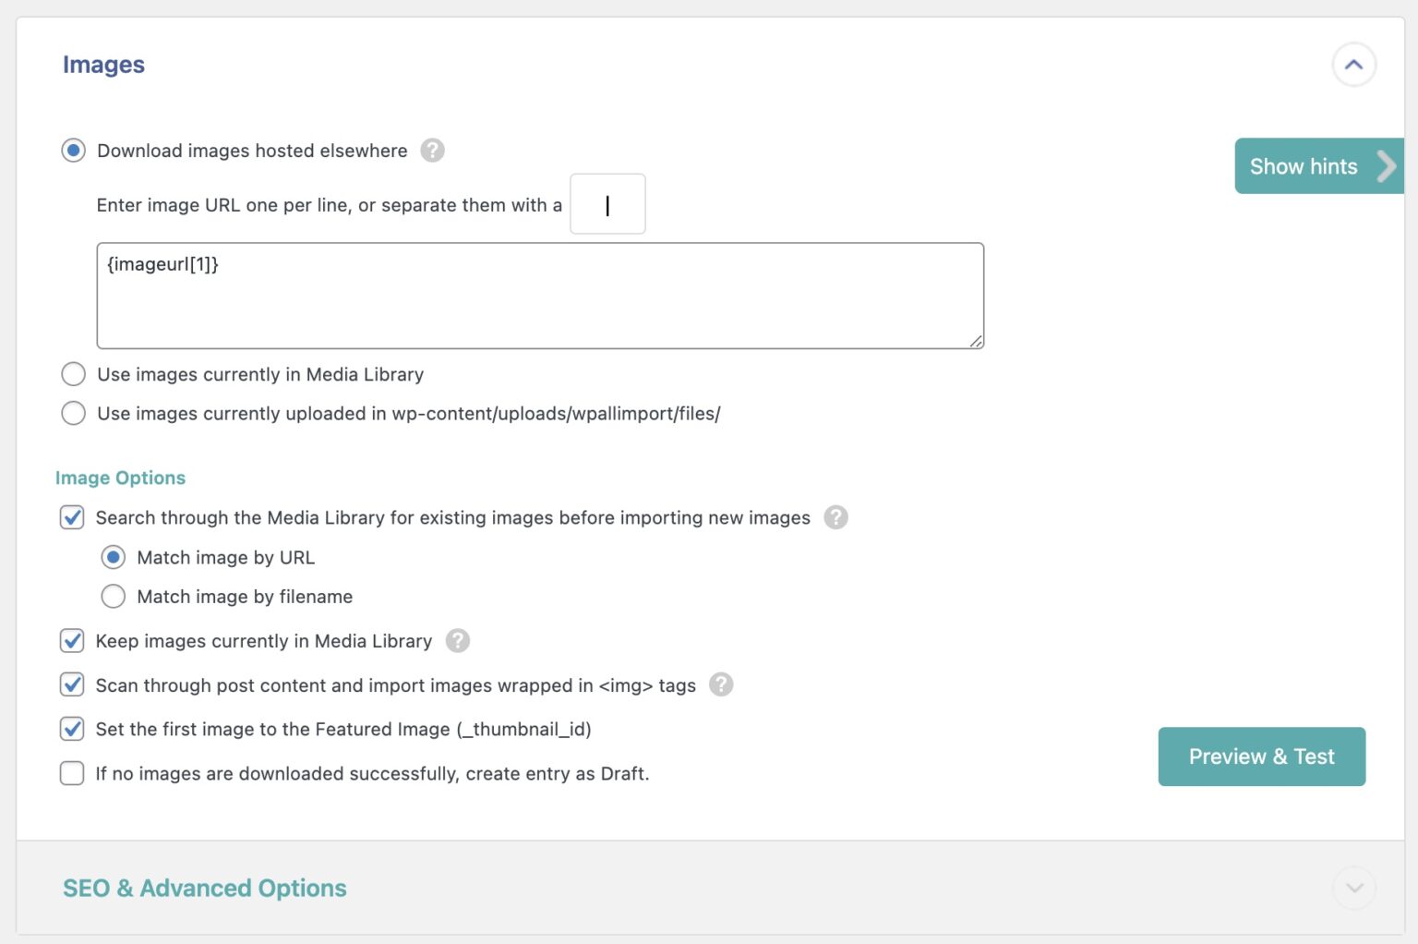
Task: Choose Use images uploaded in wpallimport/files
Action: click(73, 413)
